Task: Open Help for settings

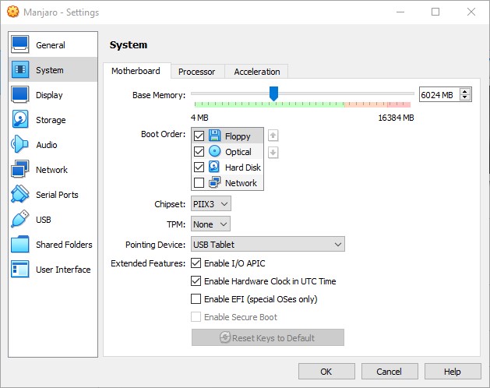Action: click(453, 372)
